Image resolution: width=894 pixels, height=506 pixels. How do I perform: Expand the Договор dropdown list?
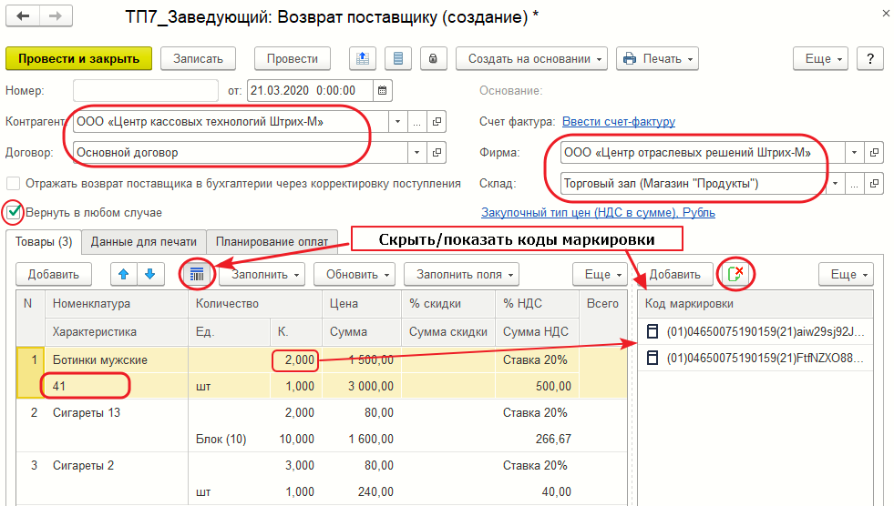point(416,153)
